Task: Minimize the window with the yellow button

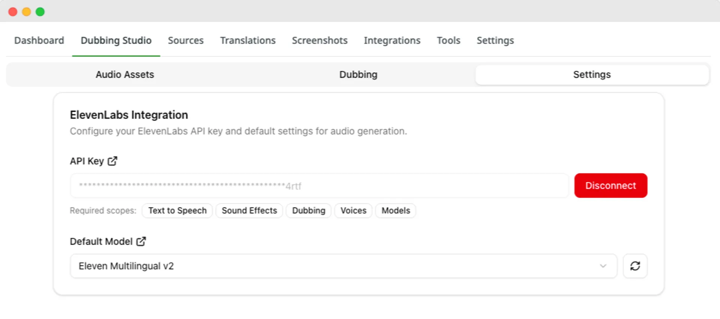Action: [x=27, y=12]
